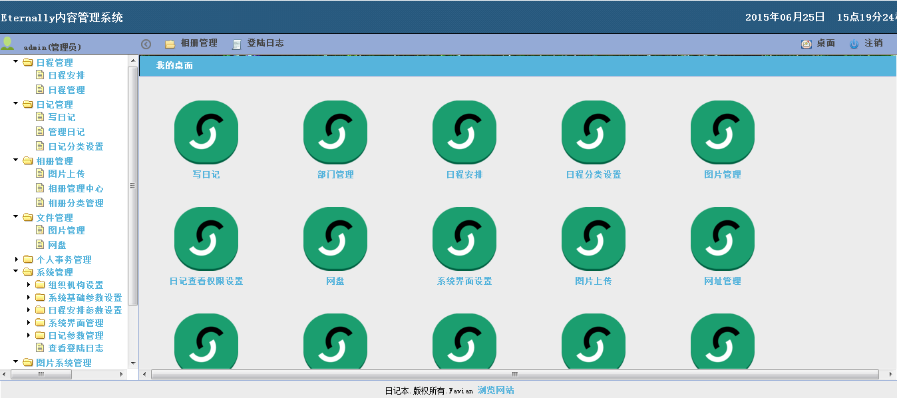Viewport: 897px width, 398px height.
Task: Open the 网址管理 desktop icon
Action: point(722,238)
